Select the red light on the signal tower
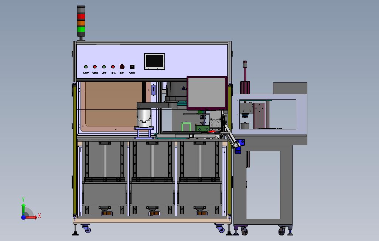This screenshot has height=241, width=379. [x=81, y=16]
